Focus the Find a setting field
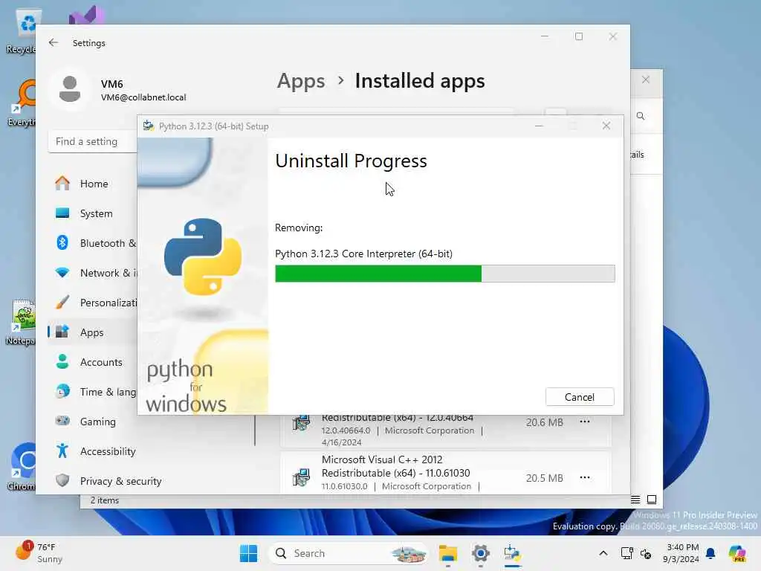The width and height of the screenshot is (761, 571). click(92, 141)
